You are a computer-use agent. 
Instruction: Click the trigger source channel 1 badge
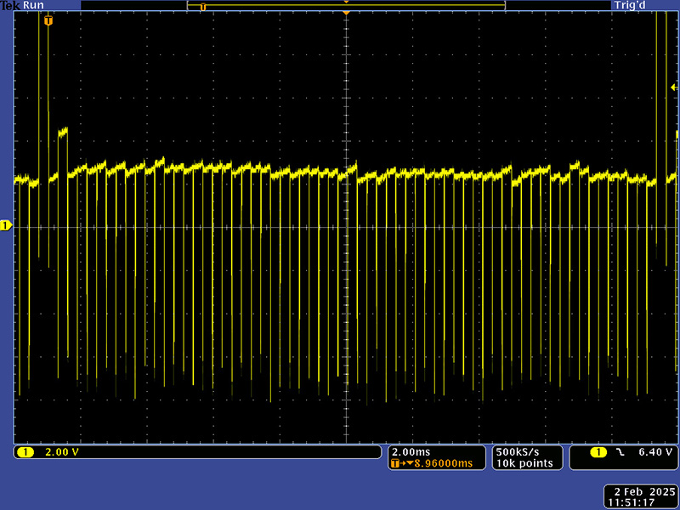pyautogui.click(x=598, y=452)
